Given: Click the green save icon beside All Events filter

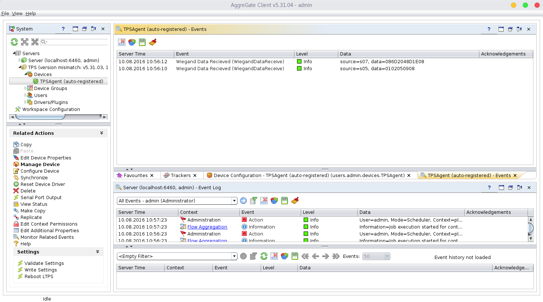Looking at the screenshot, I should click(285, 201).
